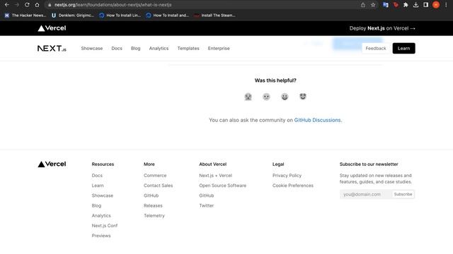
Task: Open Telemetry footer link
Action: tap(154, 216)
